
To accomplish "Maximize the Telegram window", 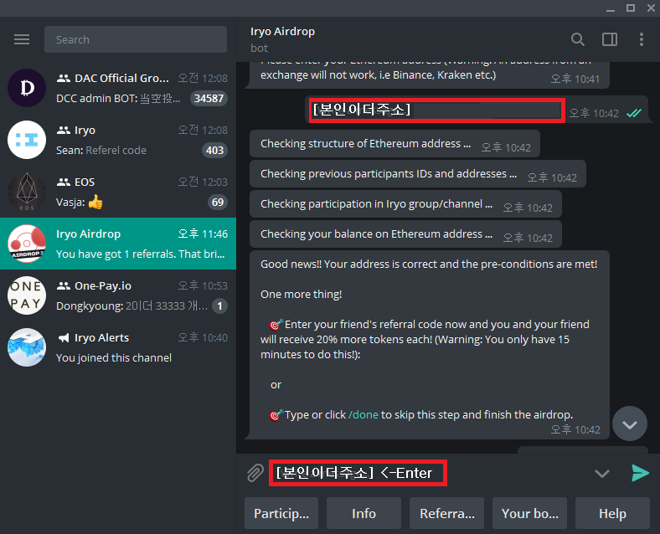I will pyautogui.click(x=631, y=8).
